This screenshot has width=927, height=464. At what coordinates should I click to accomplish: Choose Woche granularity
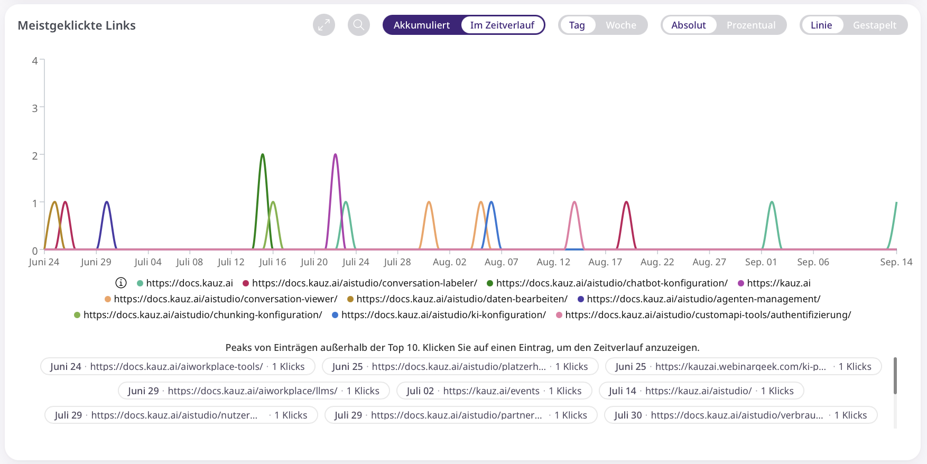pos(621,25)
